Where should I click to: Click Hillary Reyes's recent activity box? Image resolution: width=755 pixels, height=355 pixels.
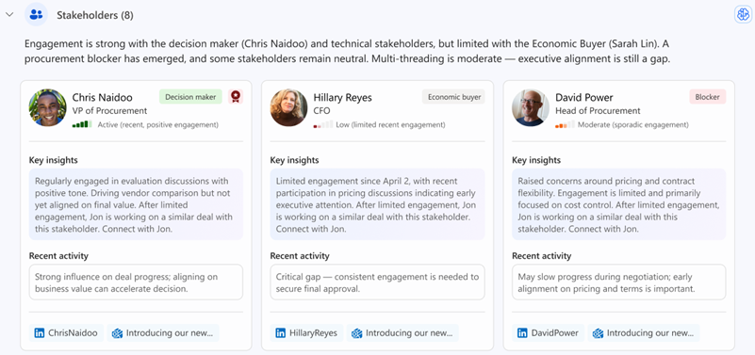tap(377, 282)
